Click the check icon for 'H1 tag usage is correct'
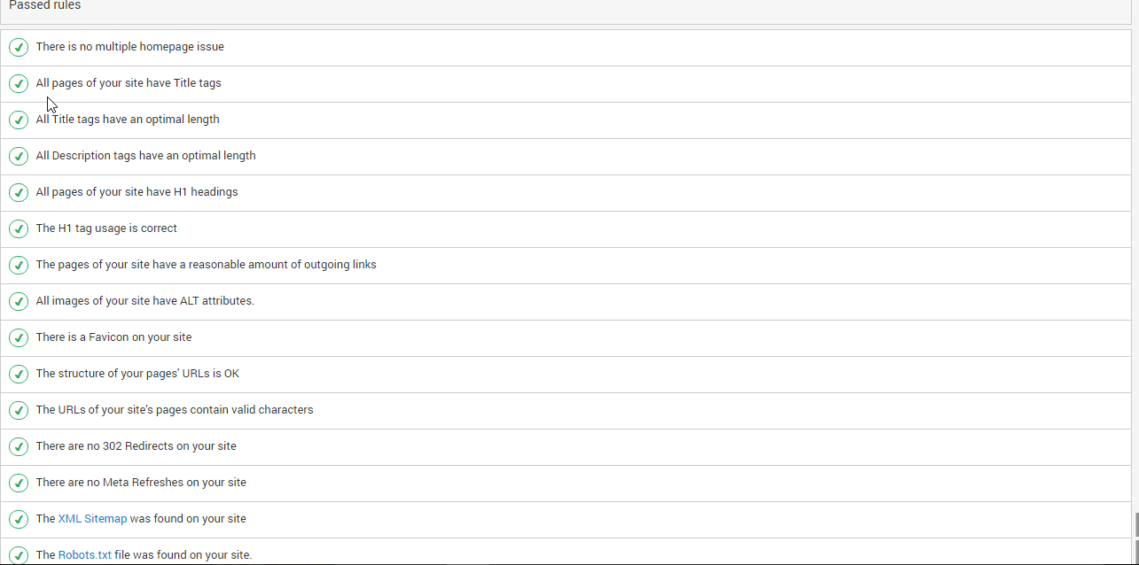 (x=19, y=228)
